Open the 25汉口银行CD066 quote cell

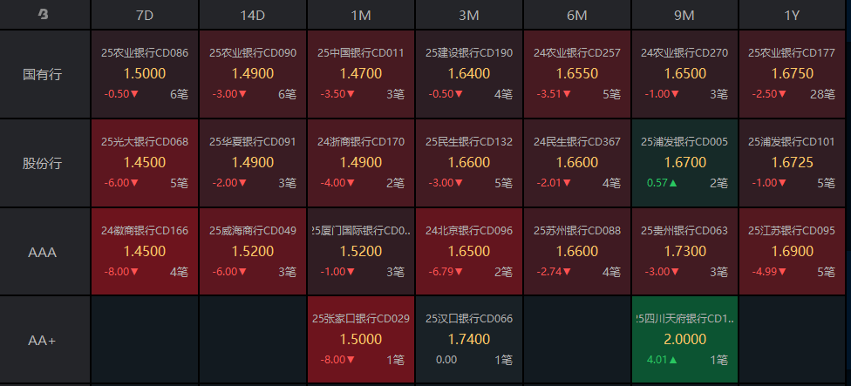469,340
